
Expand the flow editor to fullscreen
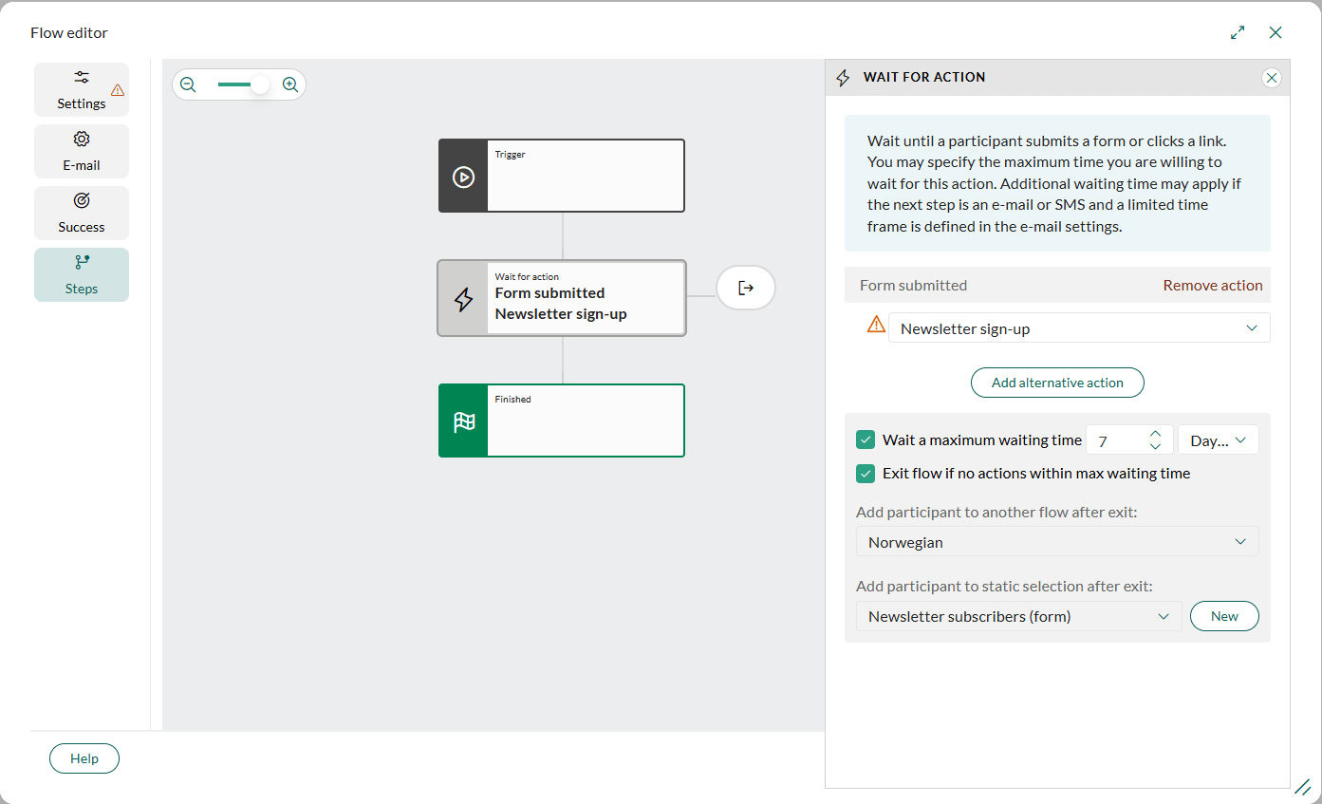point(1238,32)
